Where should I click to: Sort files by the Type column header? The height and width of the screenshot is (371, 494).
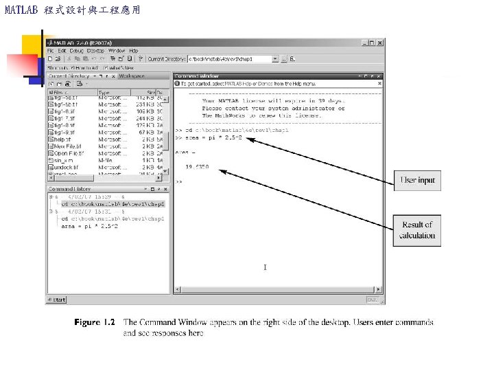(x=114, y=93)
